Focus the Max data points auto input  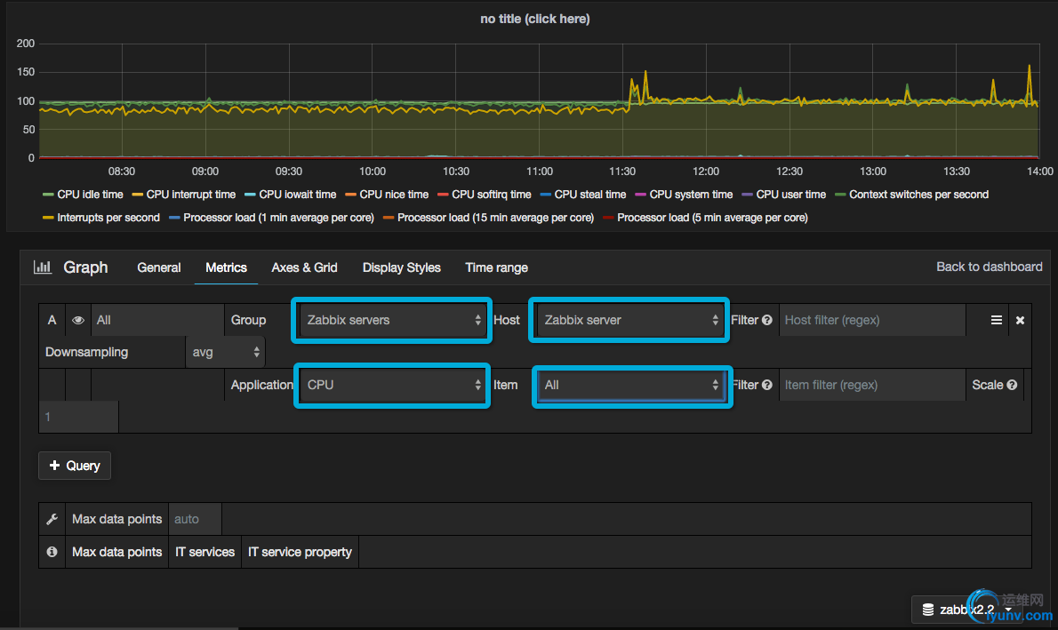coord(195,519)
